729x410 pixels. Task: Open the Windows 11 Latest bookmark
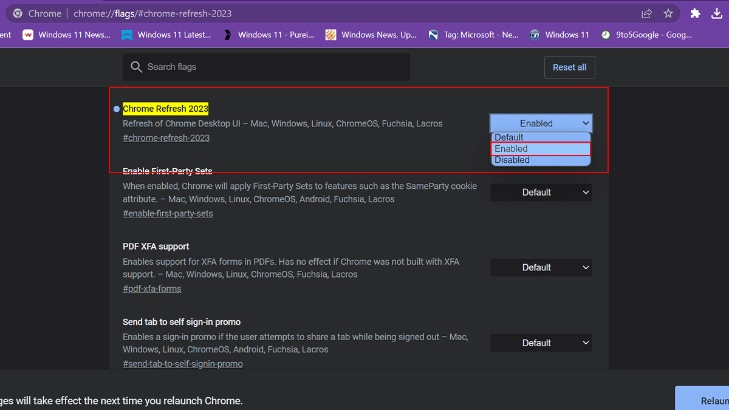pos(166,35)
